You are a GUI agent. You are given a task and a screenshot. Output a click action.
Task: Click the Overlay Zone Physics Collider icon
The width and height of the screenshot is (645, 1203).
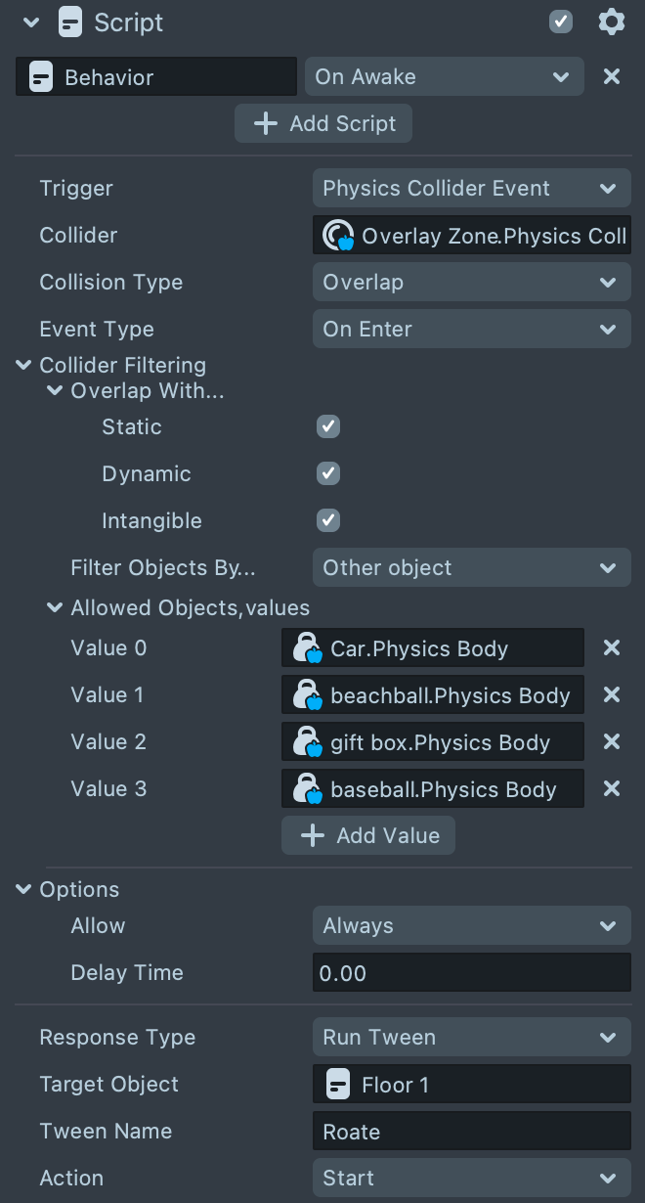338,236
